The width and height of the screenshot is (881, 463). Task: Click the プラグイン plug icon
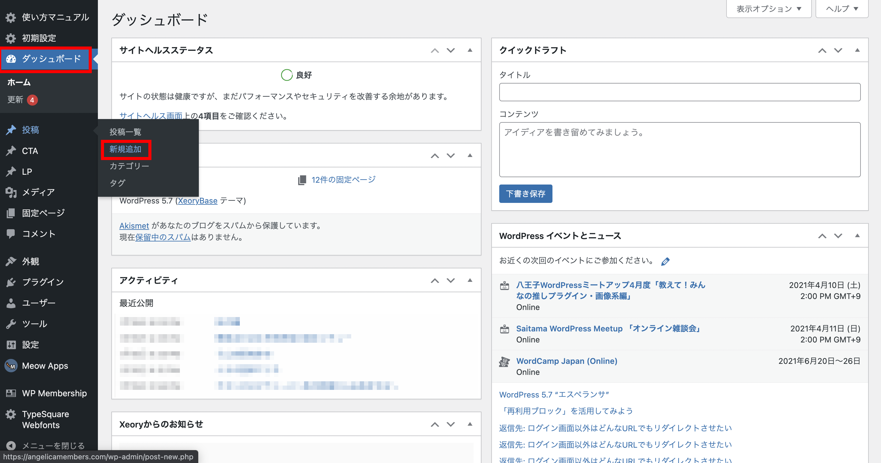(11, 282)
